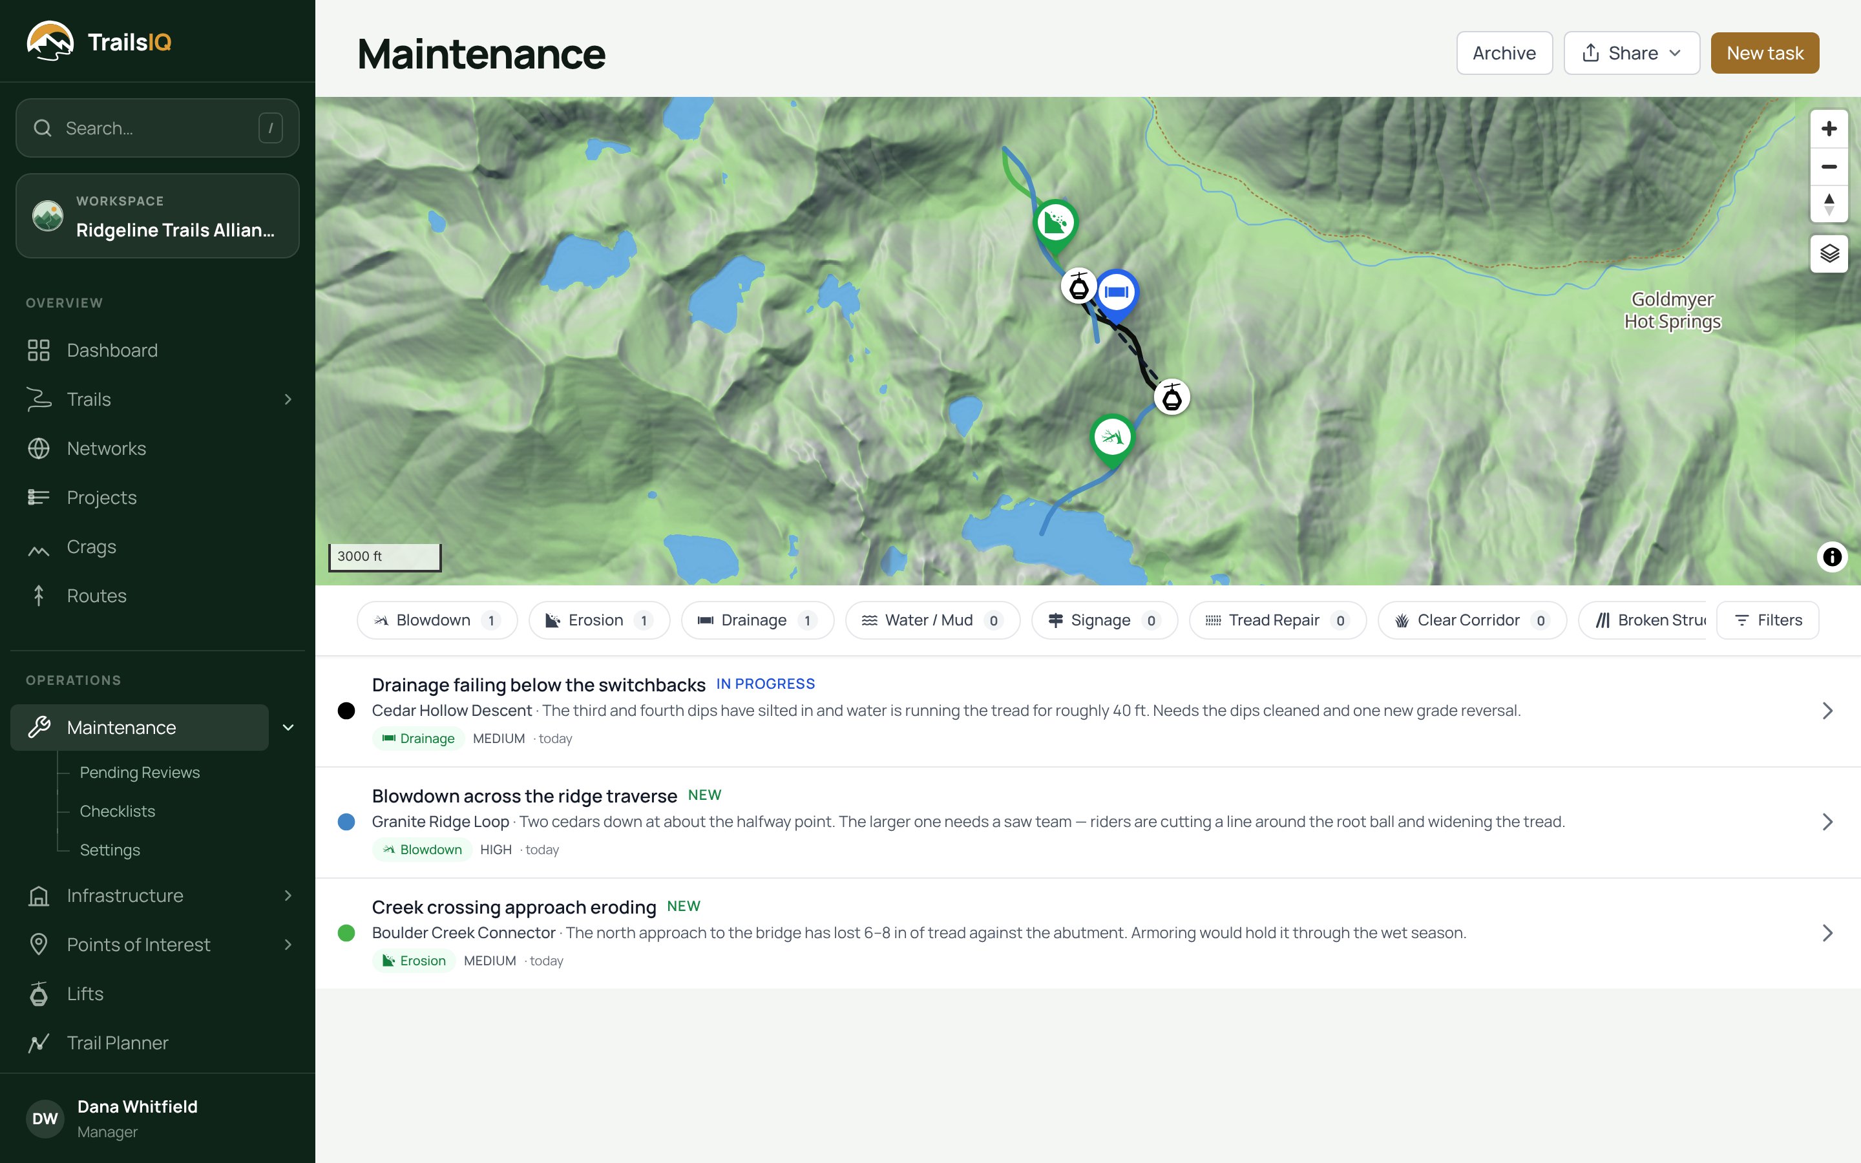Image resolution: width=1861 pixels, height=1163 pixels.
Task: Open the Checklists submenu item
Action: (117, 811)
